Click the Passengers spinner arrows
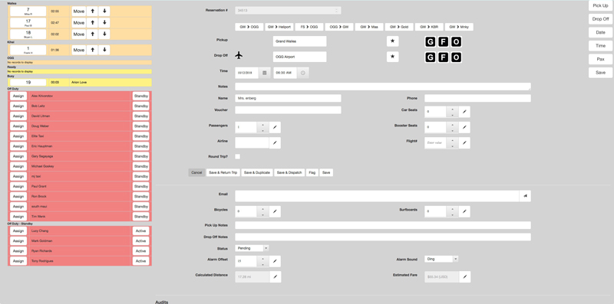Viewport: 614px width, 304px height. [262, 127]
